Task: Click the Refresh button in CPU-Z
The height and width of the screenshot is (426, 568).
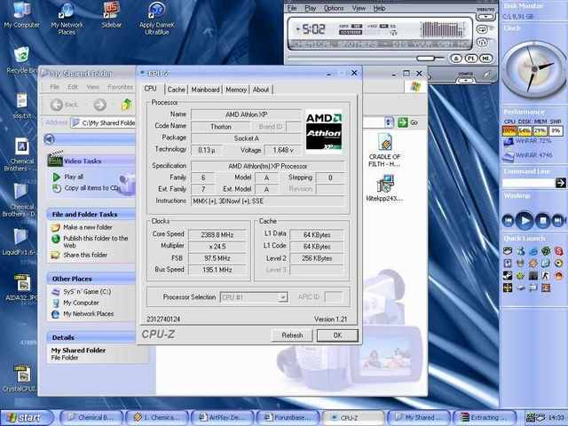Action: (x=292, y=335)
